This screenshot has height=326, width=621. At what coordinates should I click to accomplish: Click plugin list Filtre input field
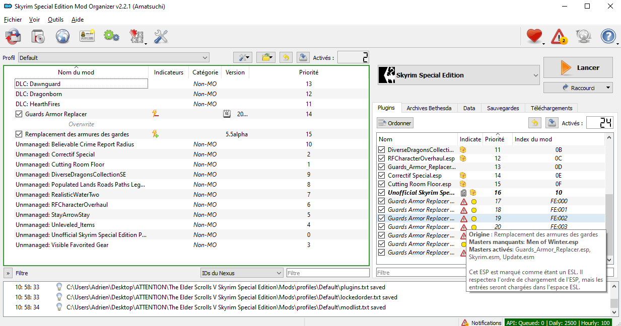[422, 272]
